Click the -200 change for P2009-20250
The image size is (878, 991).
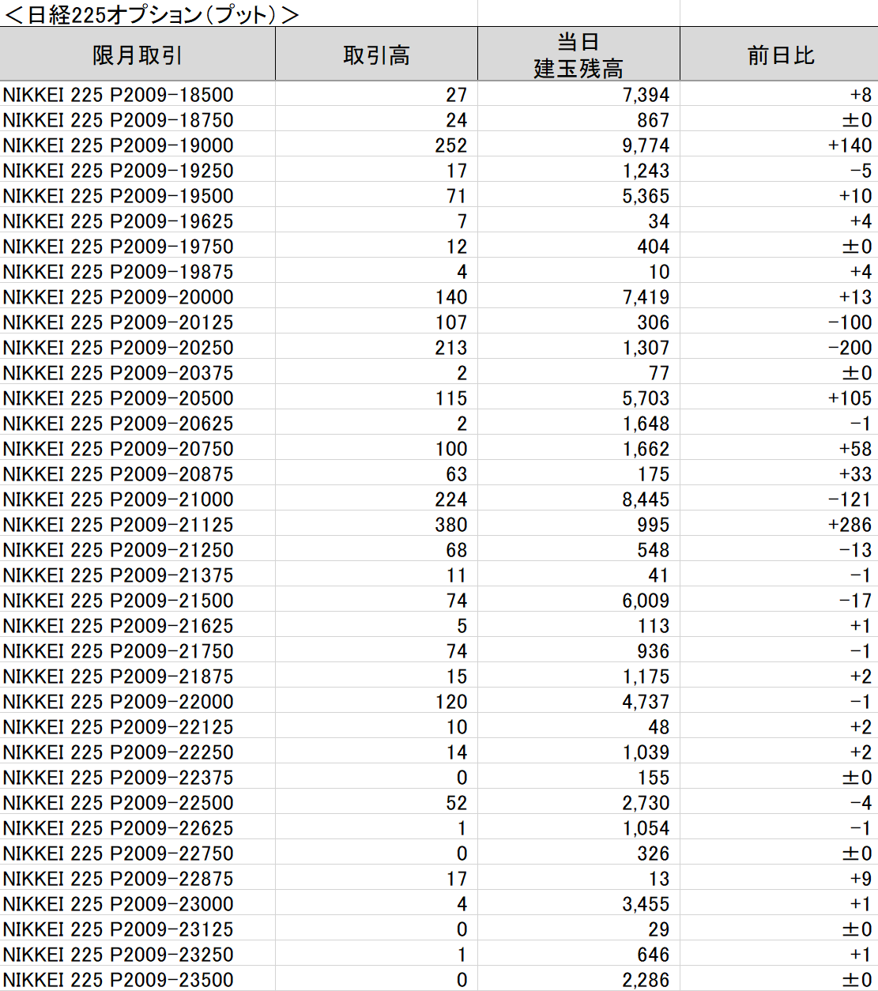click(x=779, y=347)
